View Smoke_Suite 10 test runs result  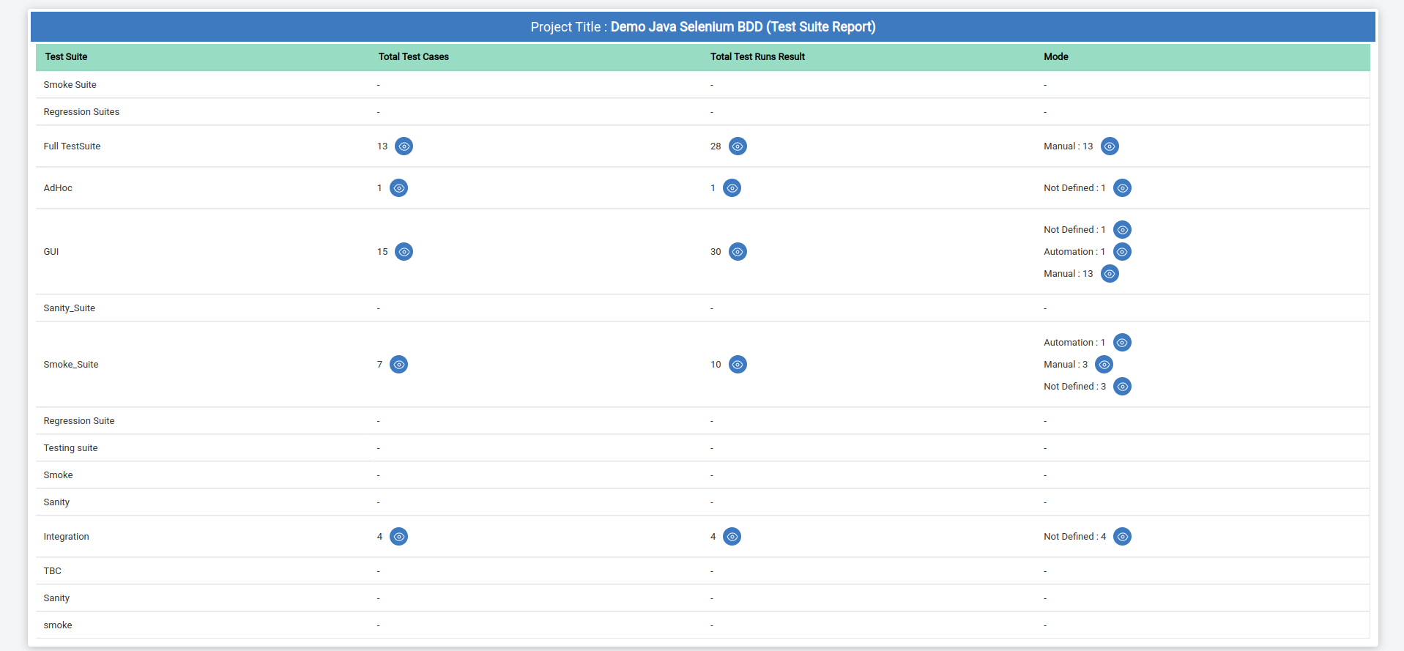(x=738, y=365)
